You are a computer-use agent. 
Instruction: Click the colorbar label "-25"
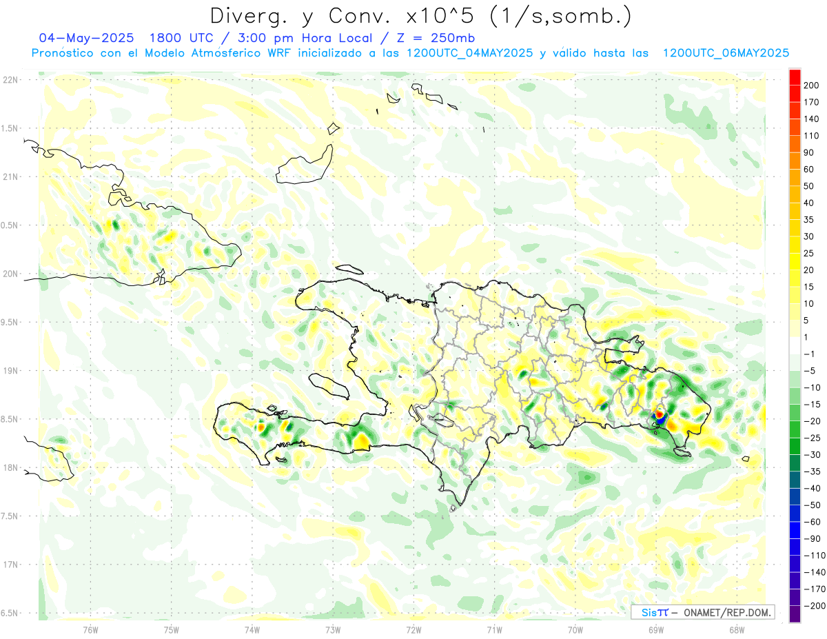click(813, 438)
